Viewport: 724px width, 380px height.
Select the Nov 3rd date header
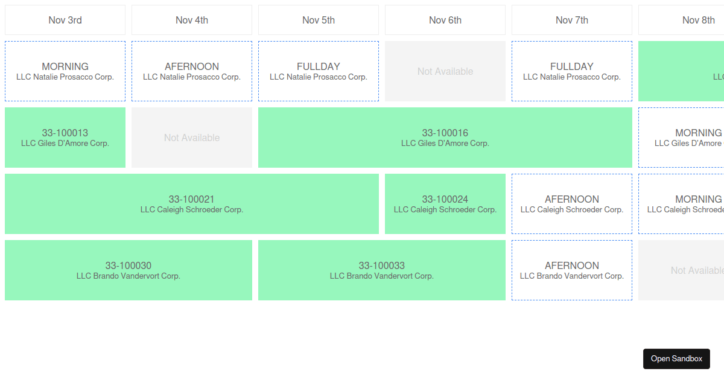pos(65,20)
